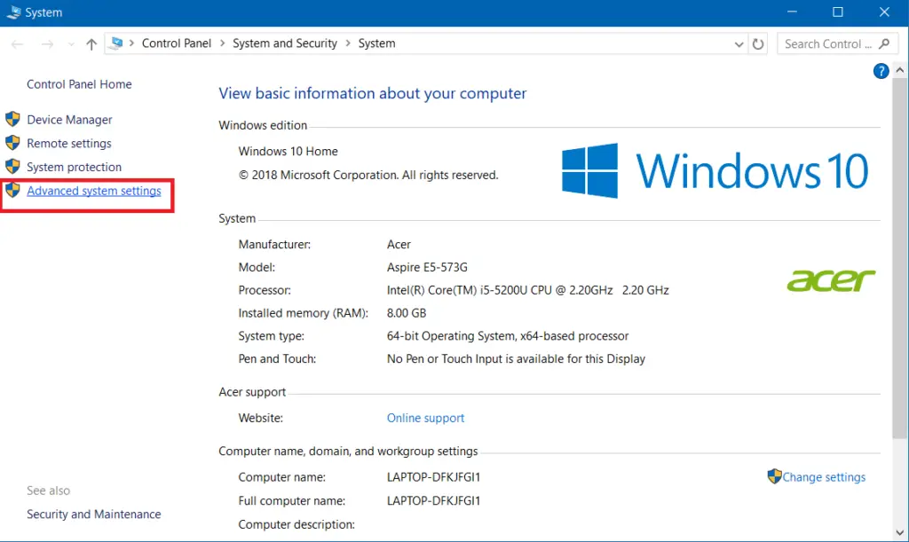The image size is (909, 542).
Task: Click the Forward navigation arrow
Action: 48,43
